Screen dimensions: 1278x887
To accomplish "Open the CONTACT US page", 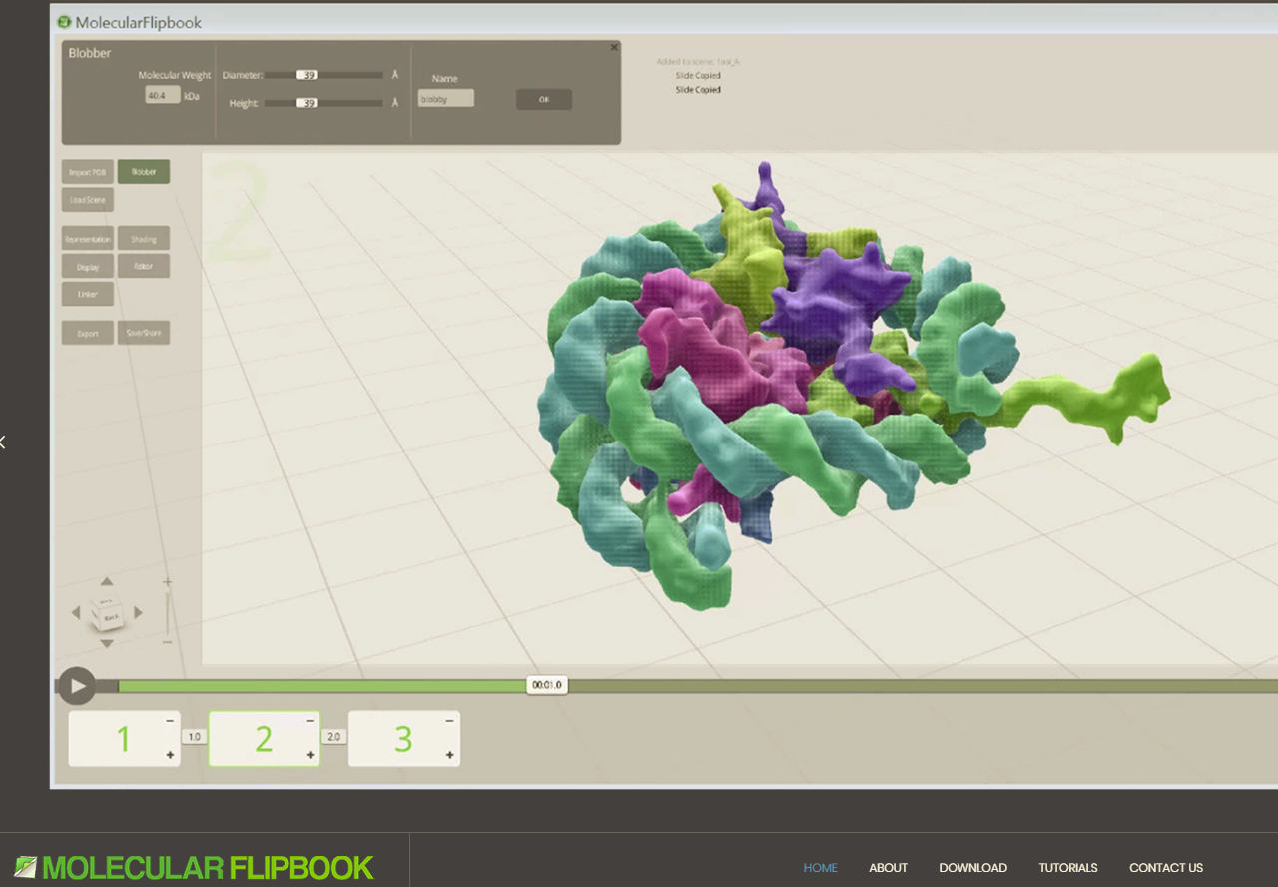I will (1166, 868).
